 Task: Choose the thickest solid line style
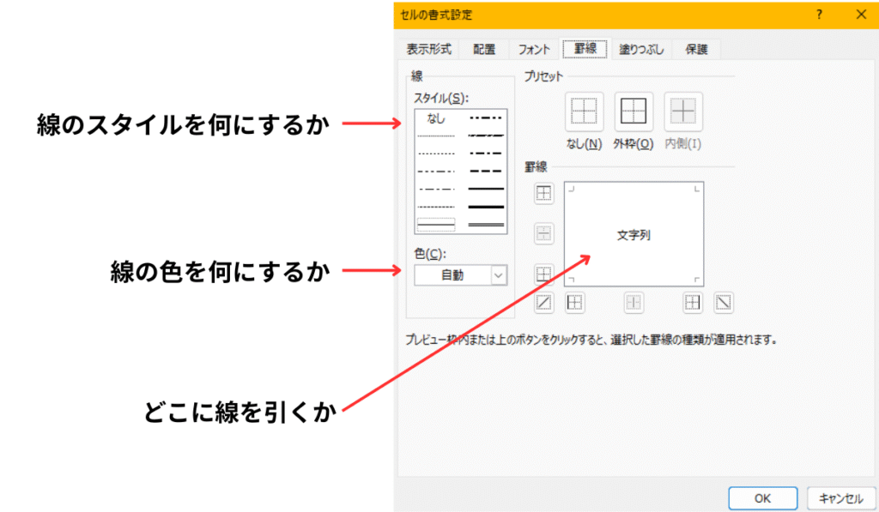click(486, 207)
